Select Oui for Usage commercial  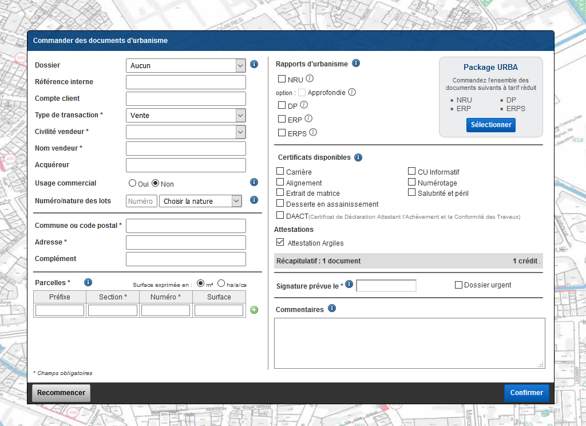point(132,183)
